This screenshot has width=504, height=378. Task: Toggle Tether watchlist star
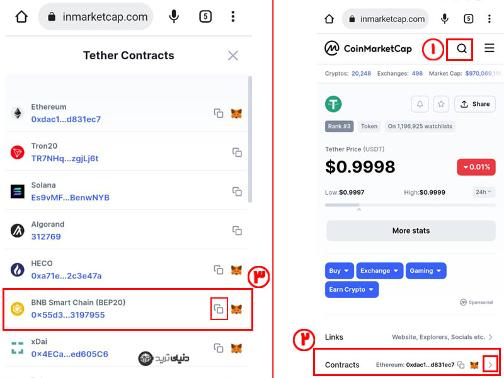coord(441,104)
